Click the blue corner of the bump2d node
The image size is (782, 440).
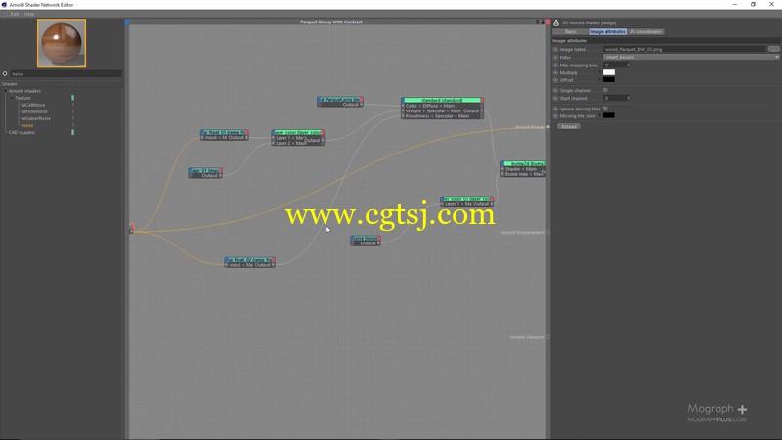click(x=502, y=163)
